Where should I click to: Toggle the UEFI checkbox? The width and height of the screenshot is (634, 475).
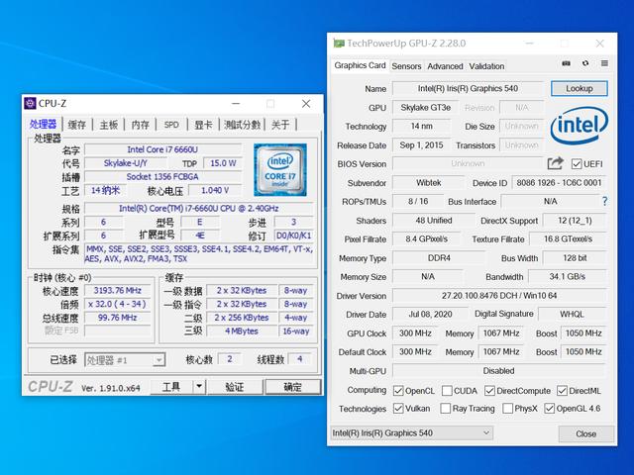(577, 164)
